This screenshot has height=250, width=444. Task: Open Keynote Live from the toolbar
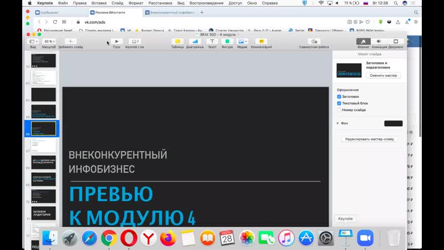pyautogui.click(x=134, y=41)
